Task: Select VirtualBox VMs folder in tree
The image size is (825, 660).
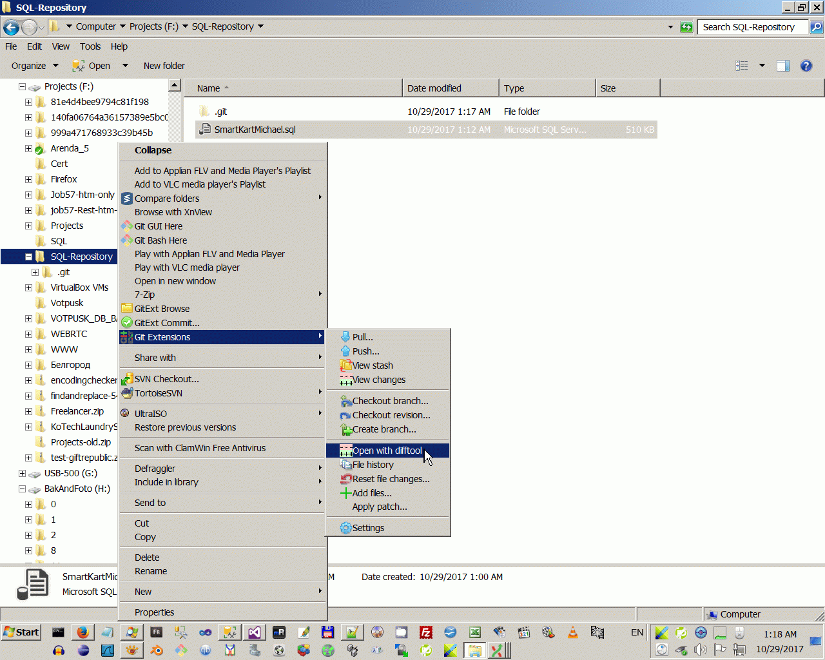Action: pos(79,287)
